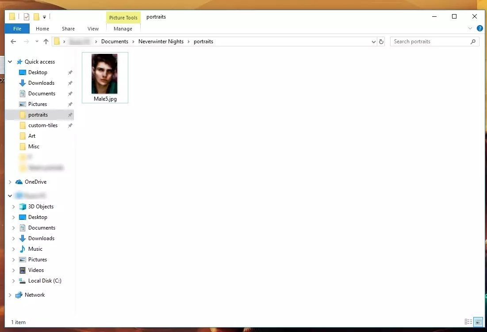Open the Recent locations dropdown arrow
The image size is (487, 332).
tap(37, 41)
